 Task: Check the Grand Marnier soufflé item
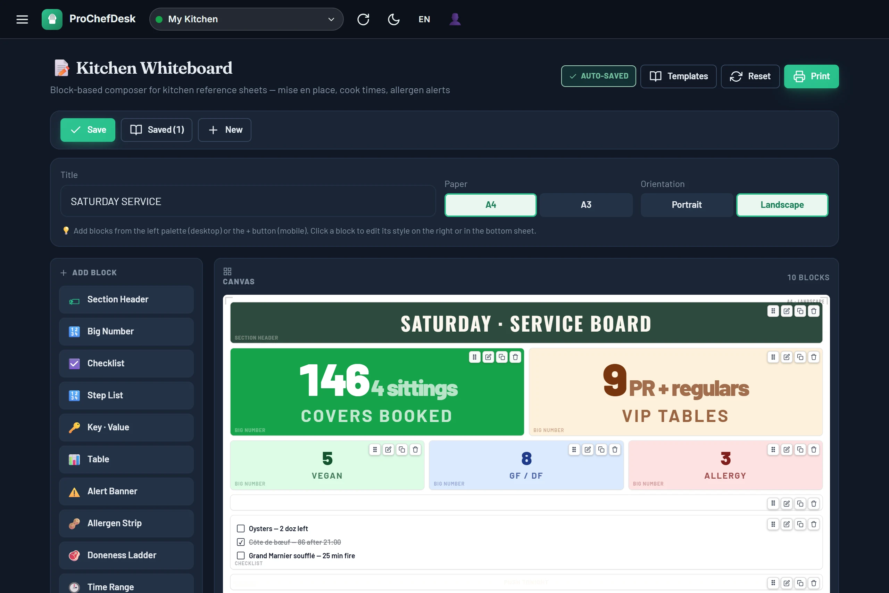[x=241, y=556]
